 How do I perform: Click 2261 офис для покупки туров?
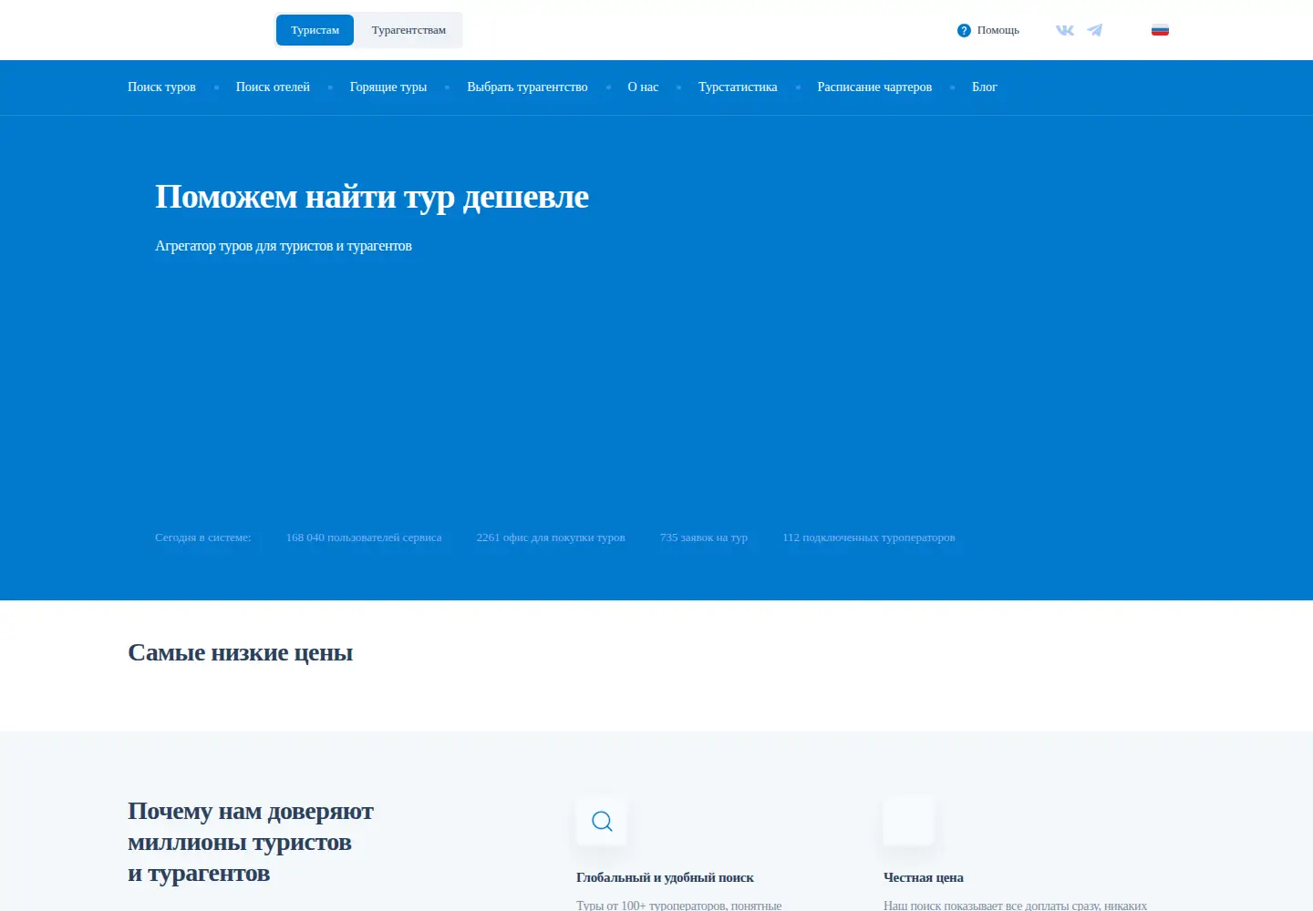(551, 537)
